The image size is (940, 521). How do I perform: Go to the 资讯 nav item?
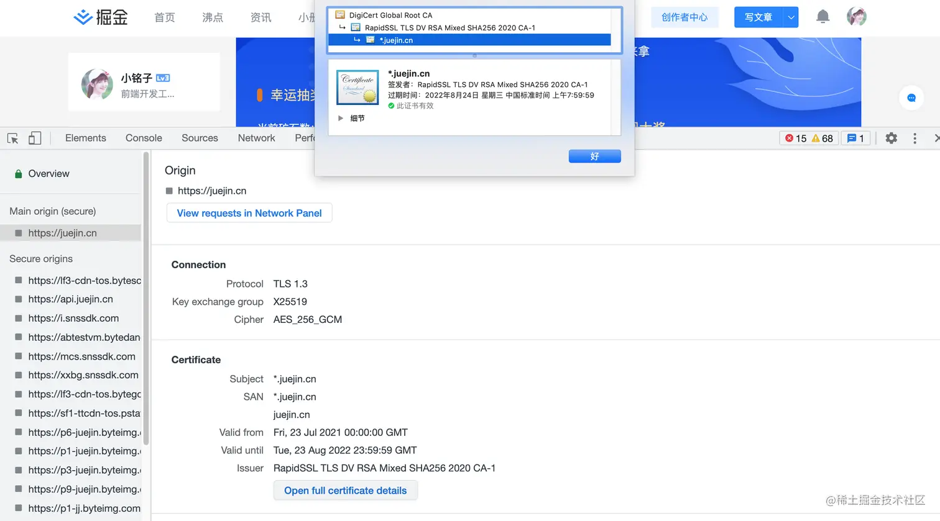pyautogui.click(x=260, y=17)
